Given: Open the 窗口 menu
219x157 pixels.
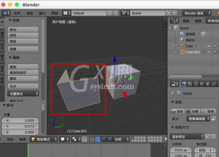Looking at the screenshot, I should tap(42, 13).
